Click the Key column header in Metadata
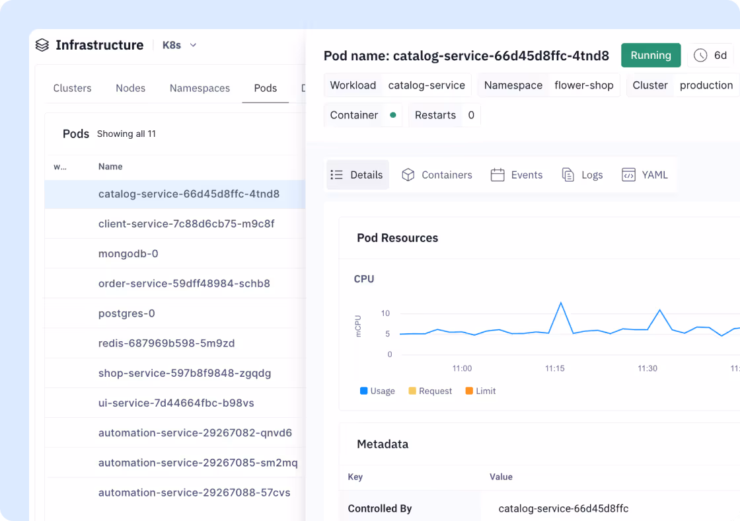 point(355,477)
